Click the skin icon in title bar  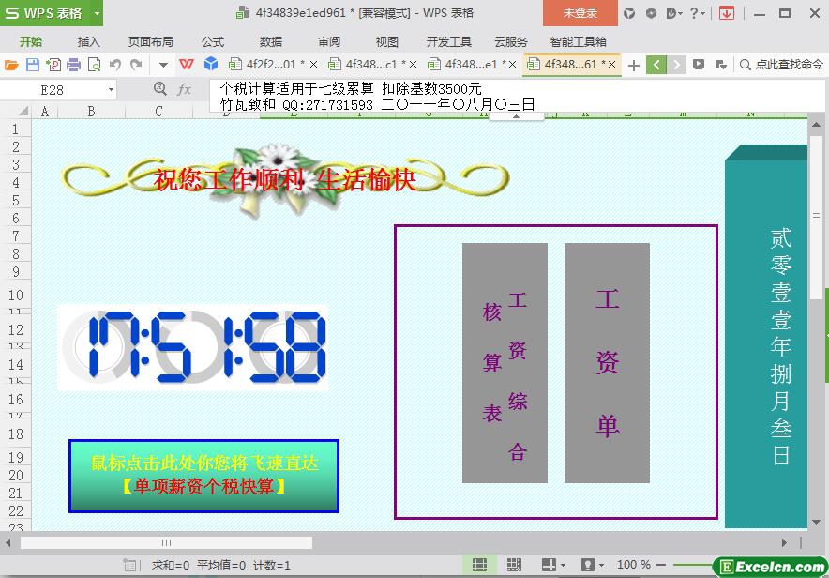(629, 13)
